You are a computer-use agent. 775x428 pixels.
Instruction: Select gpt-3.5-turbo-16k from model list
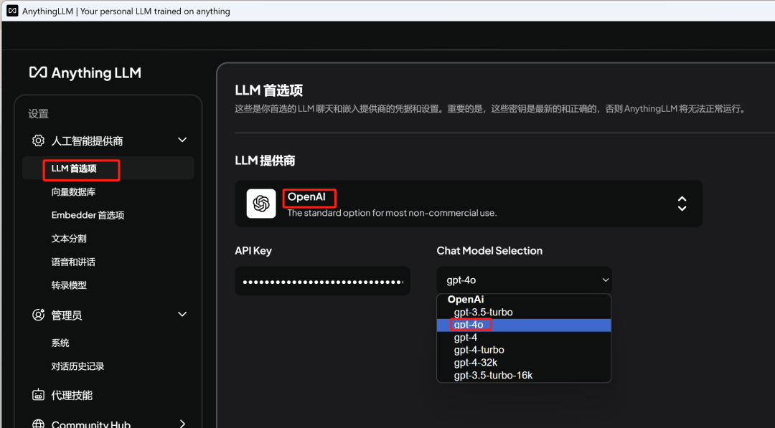pyautogui.click(x=524, y=375)
